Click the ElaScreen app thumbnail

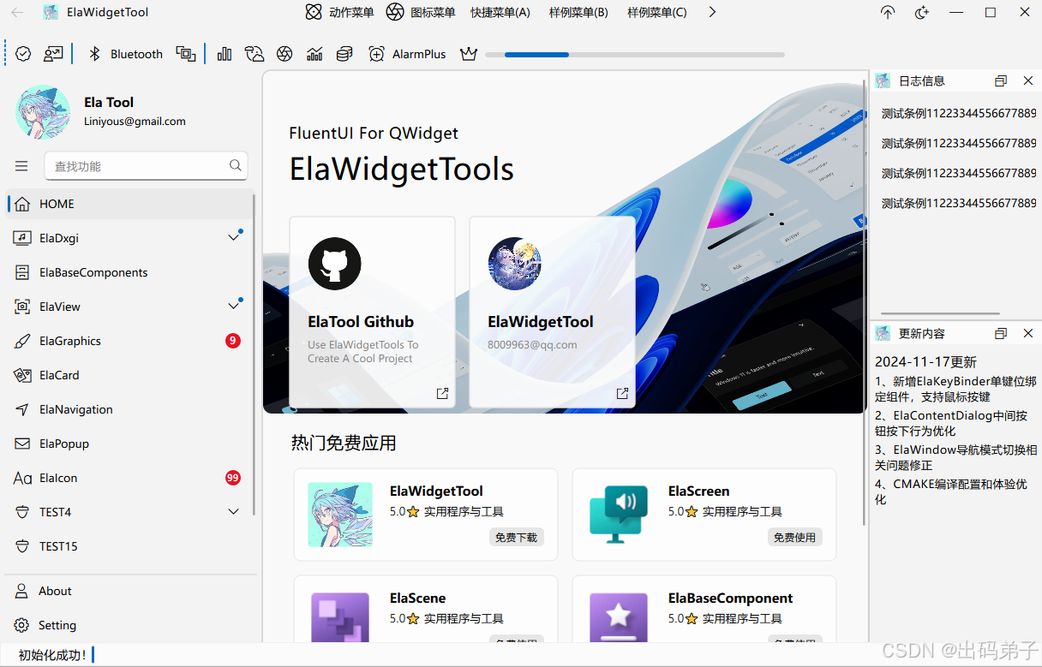tap(619, 515)
